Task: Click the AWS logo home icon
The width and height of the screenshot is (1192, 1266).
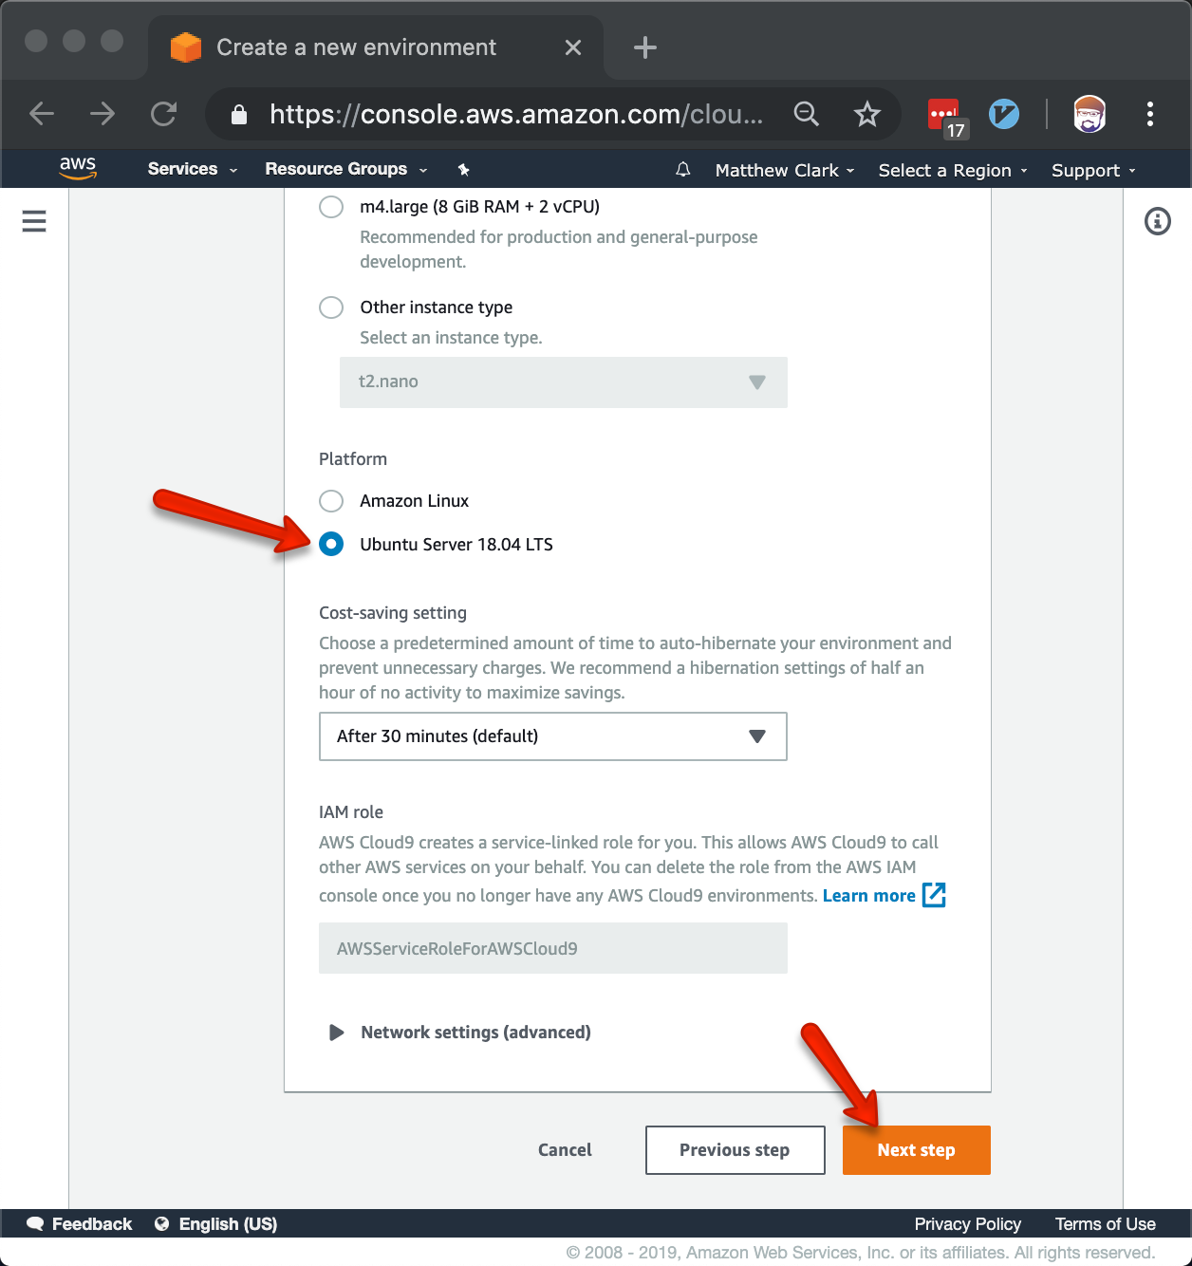Action: click(x=78, y=168)
